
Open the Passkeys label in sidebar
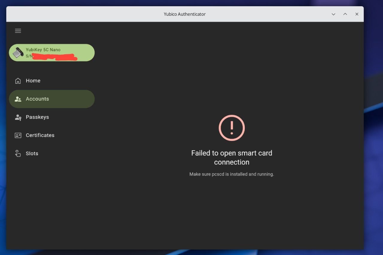(x=37, y=117)
